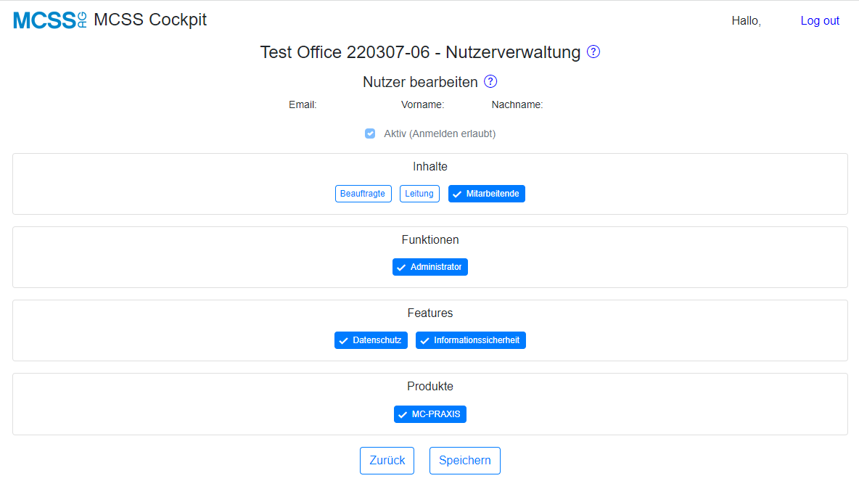The image size is (859, 481).
Task: Toggle the MC-PRAXIS product
Action: pyautogui.click(x=430, y=414)
